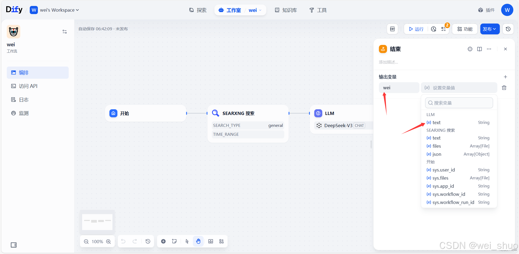This screenshot has width=519, height=254.
Task: Choose the json Array[Object] variable
Action: tap(459, 154)
